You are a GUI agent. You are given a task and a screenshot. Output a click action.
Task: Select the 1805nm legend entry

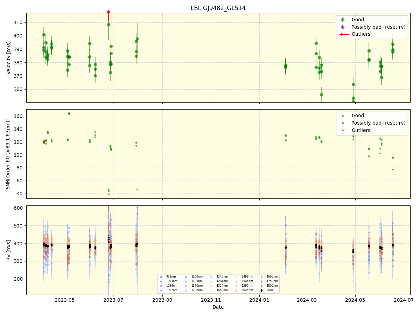click(269, 286)
